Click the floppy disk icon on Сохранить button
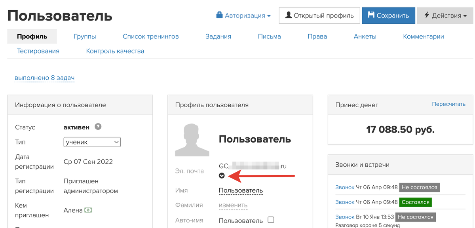 pos(371,15)
